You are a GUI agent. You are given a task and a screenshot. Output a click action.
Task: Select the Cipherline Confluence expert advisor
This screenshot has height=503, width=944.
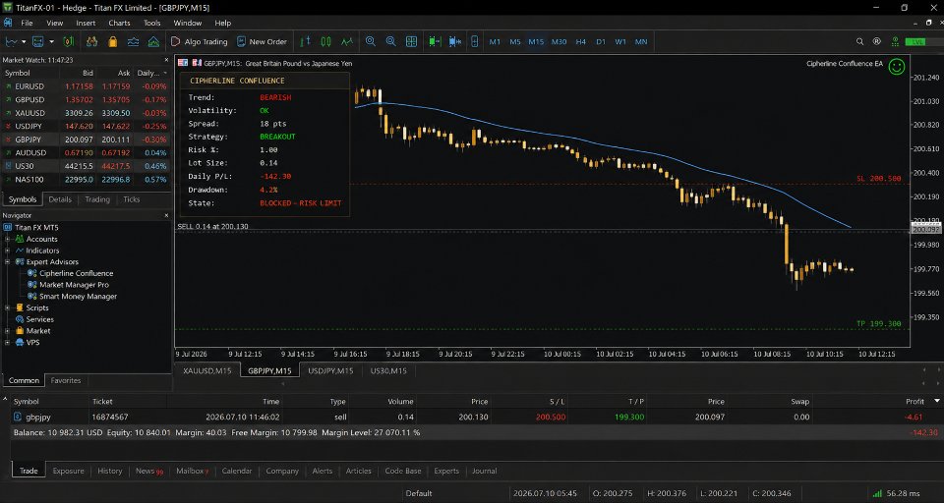76,273
